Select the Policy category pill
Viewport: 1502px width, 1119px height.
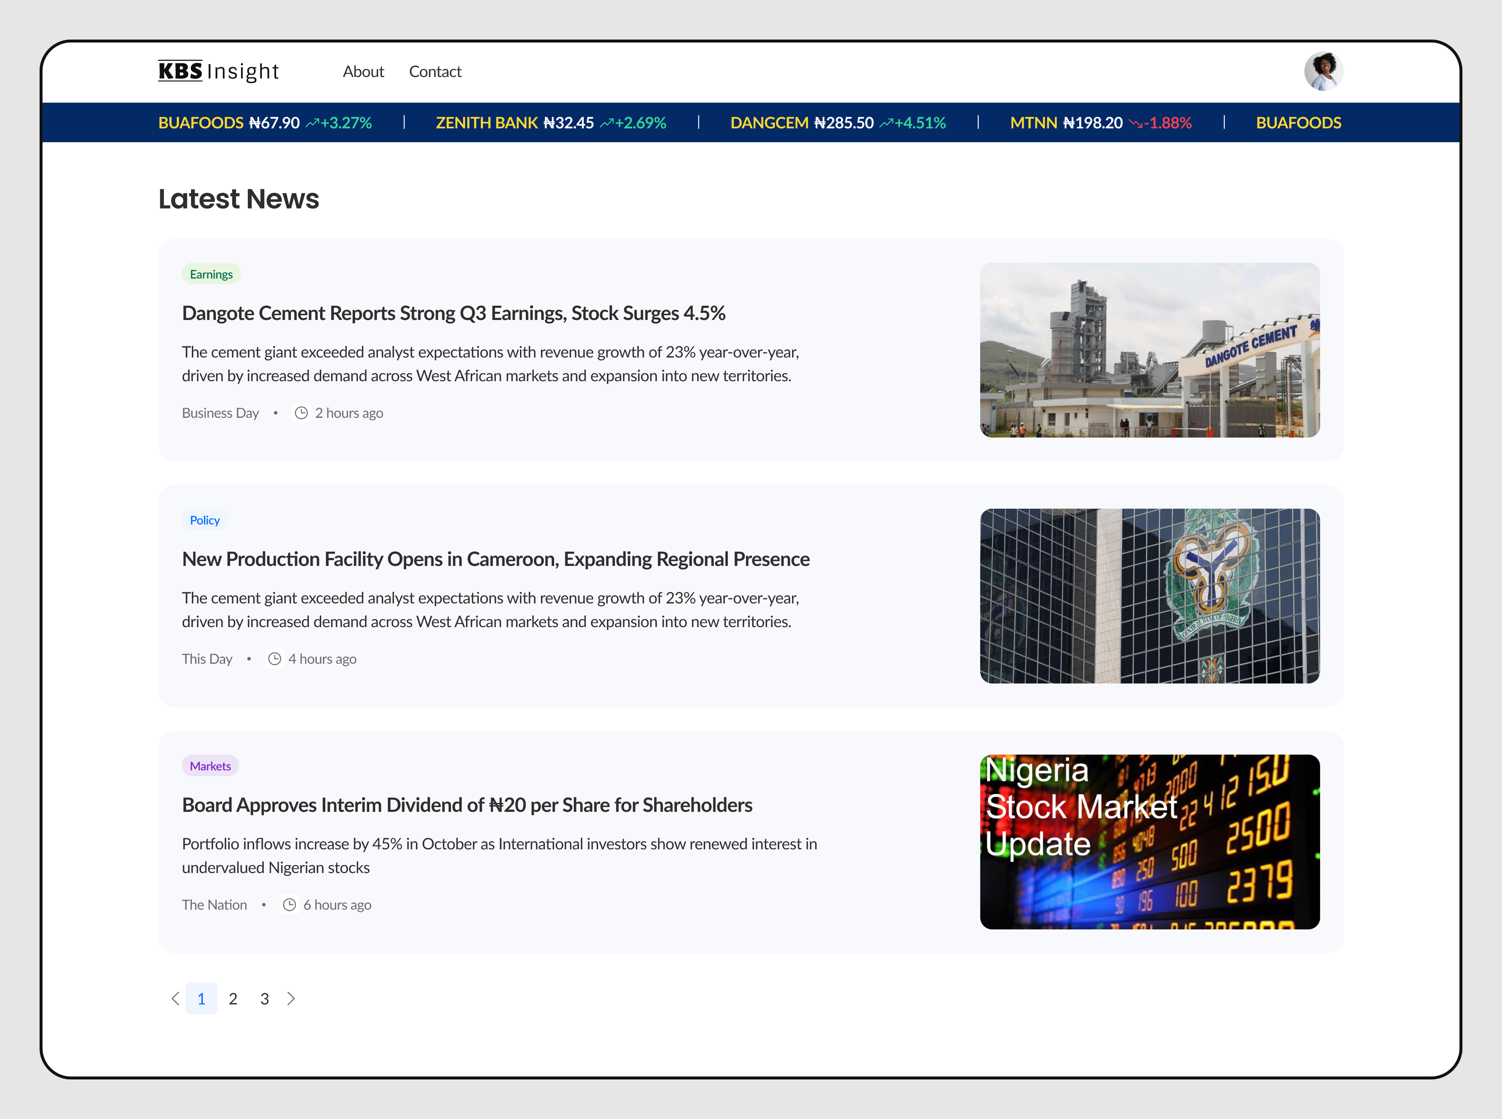point(205,519)
